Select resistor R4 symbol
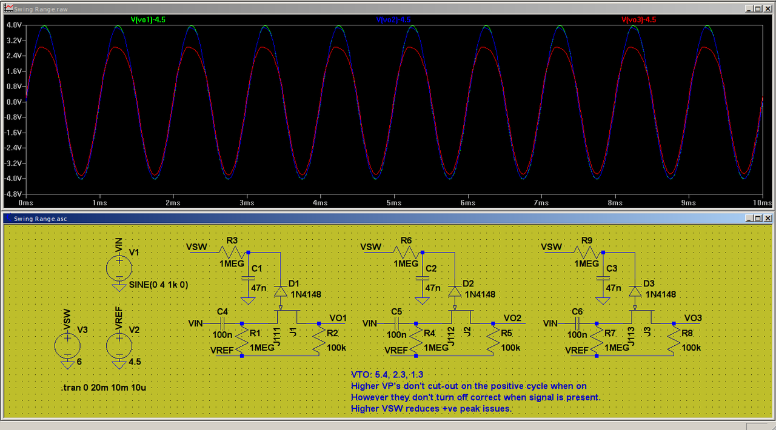 coord(416,340)
